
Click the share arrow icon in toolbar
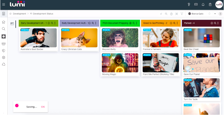tap(161, 14)
